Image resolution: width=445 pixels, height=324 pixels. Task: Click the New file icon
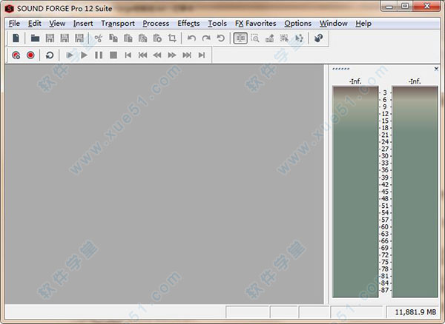tap(16, 38)
